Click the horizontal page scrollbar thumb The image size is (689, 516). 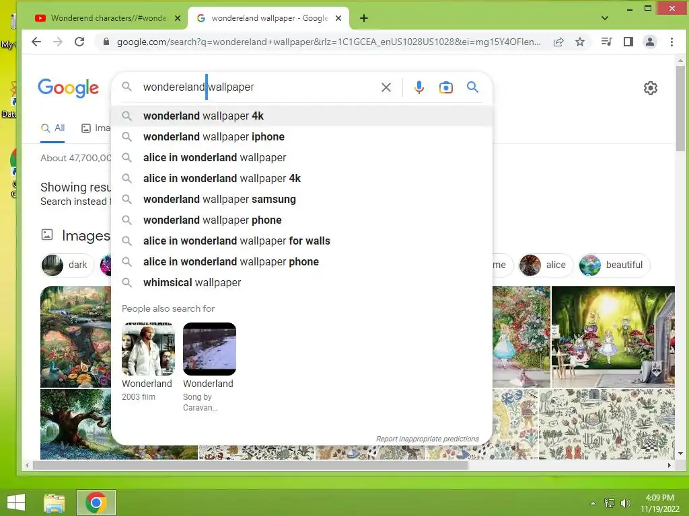[250, 465]
